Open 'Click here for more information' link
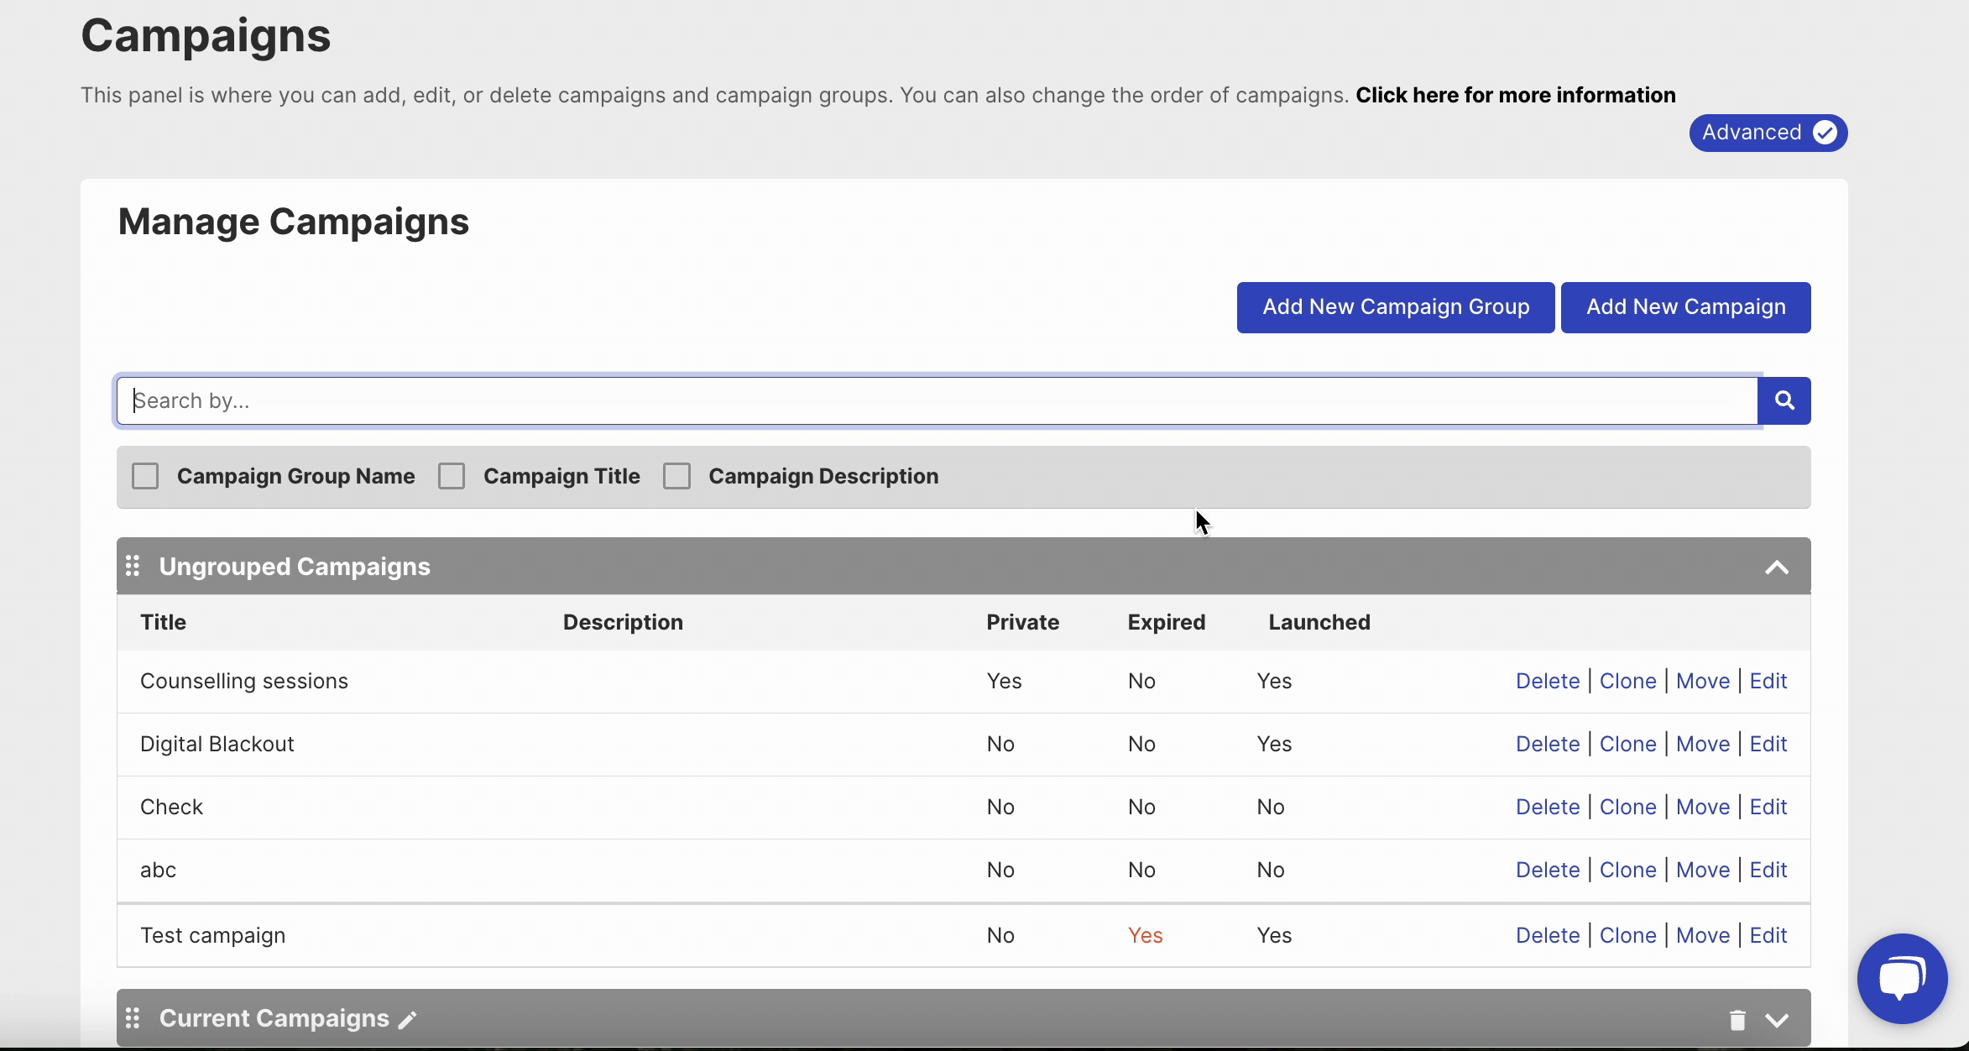The height and width of the screenshot is (1051, 1969). [x=1515, y=95]
